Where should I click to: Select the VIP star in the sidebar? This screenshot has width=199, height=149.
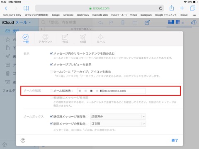click(x=8, y=40)
